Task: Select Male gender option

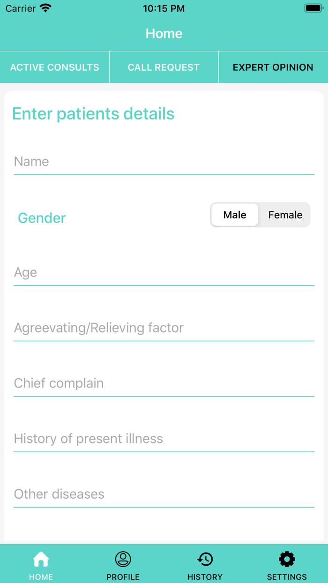Action: (235, 215)
